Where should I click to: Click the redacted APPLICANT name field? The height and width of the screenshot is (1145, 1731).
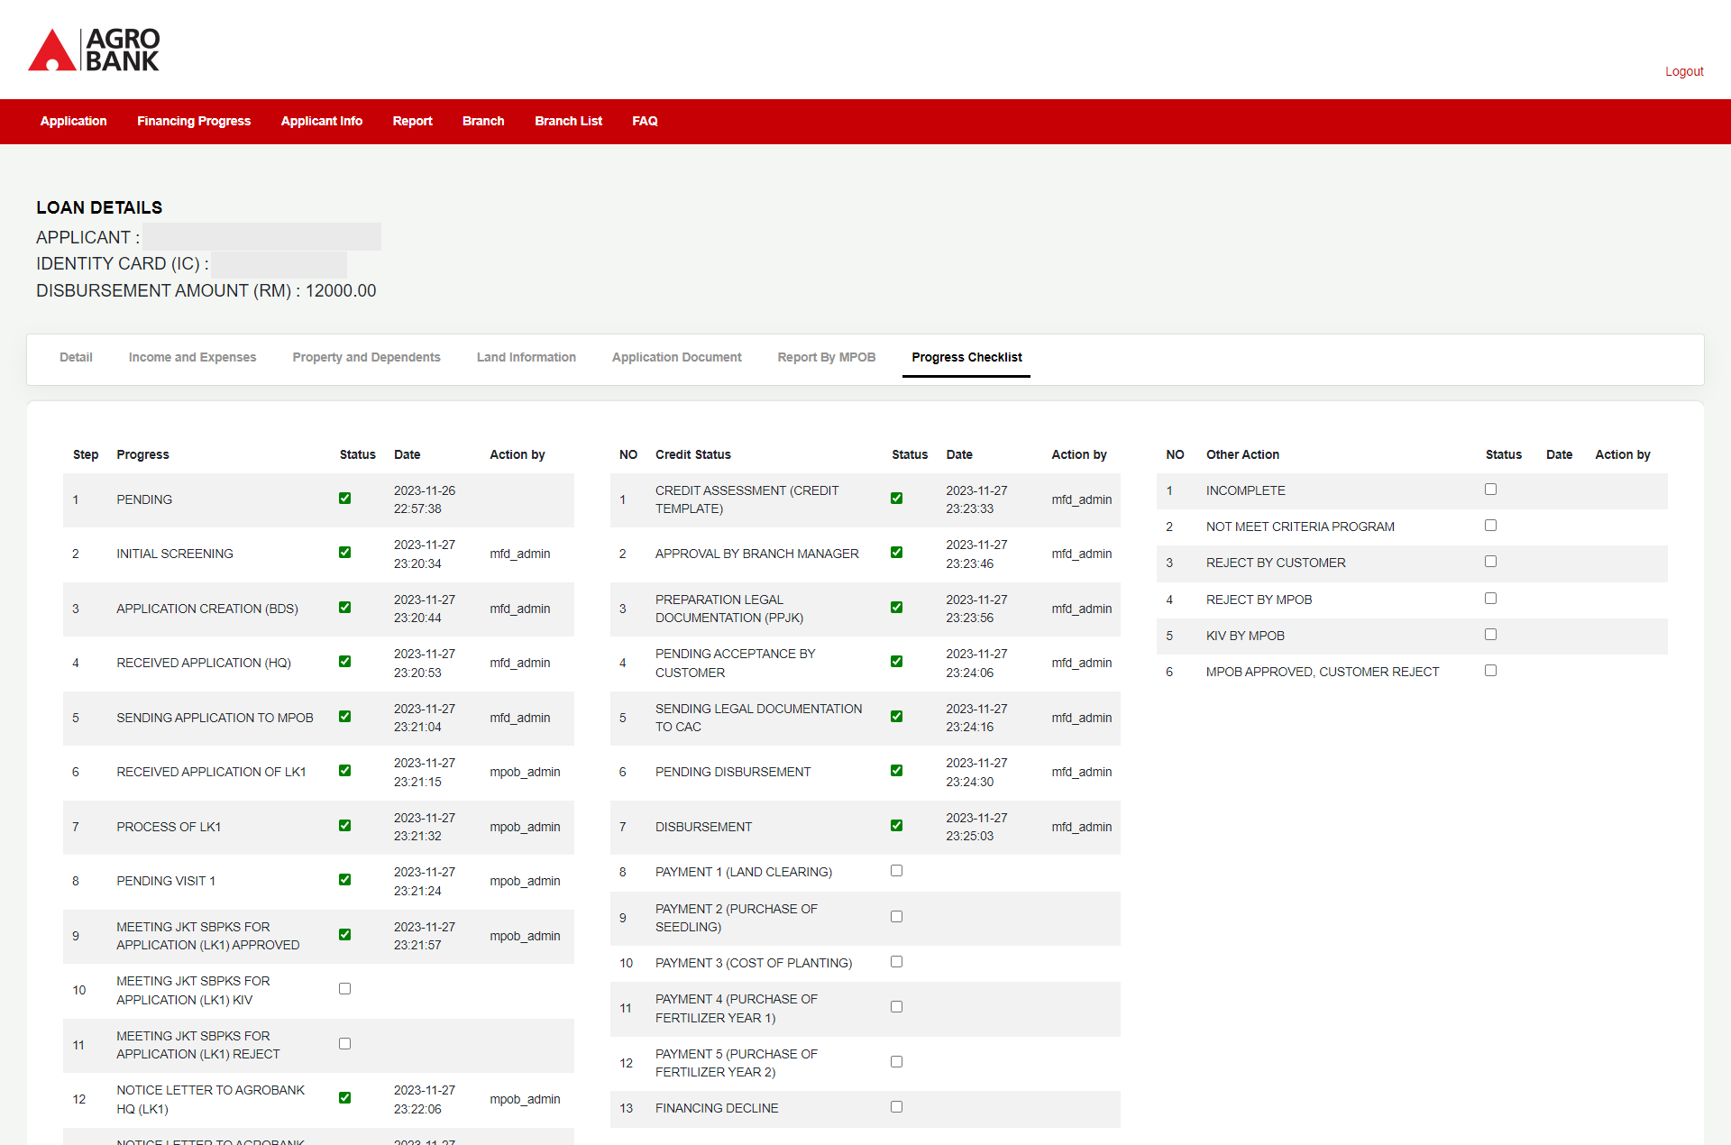[x=261, y=237]
